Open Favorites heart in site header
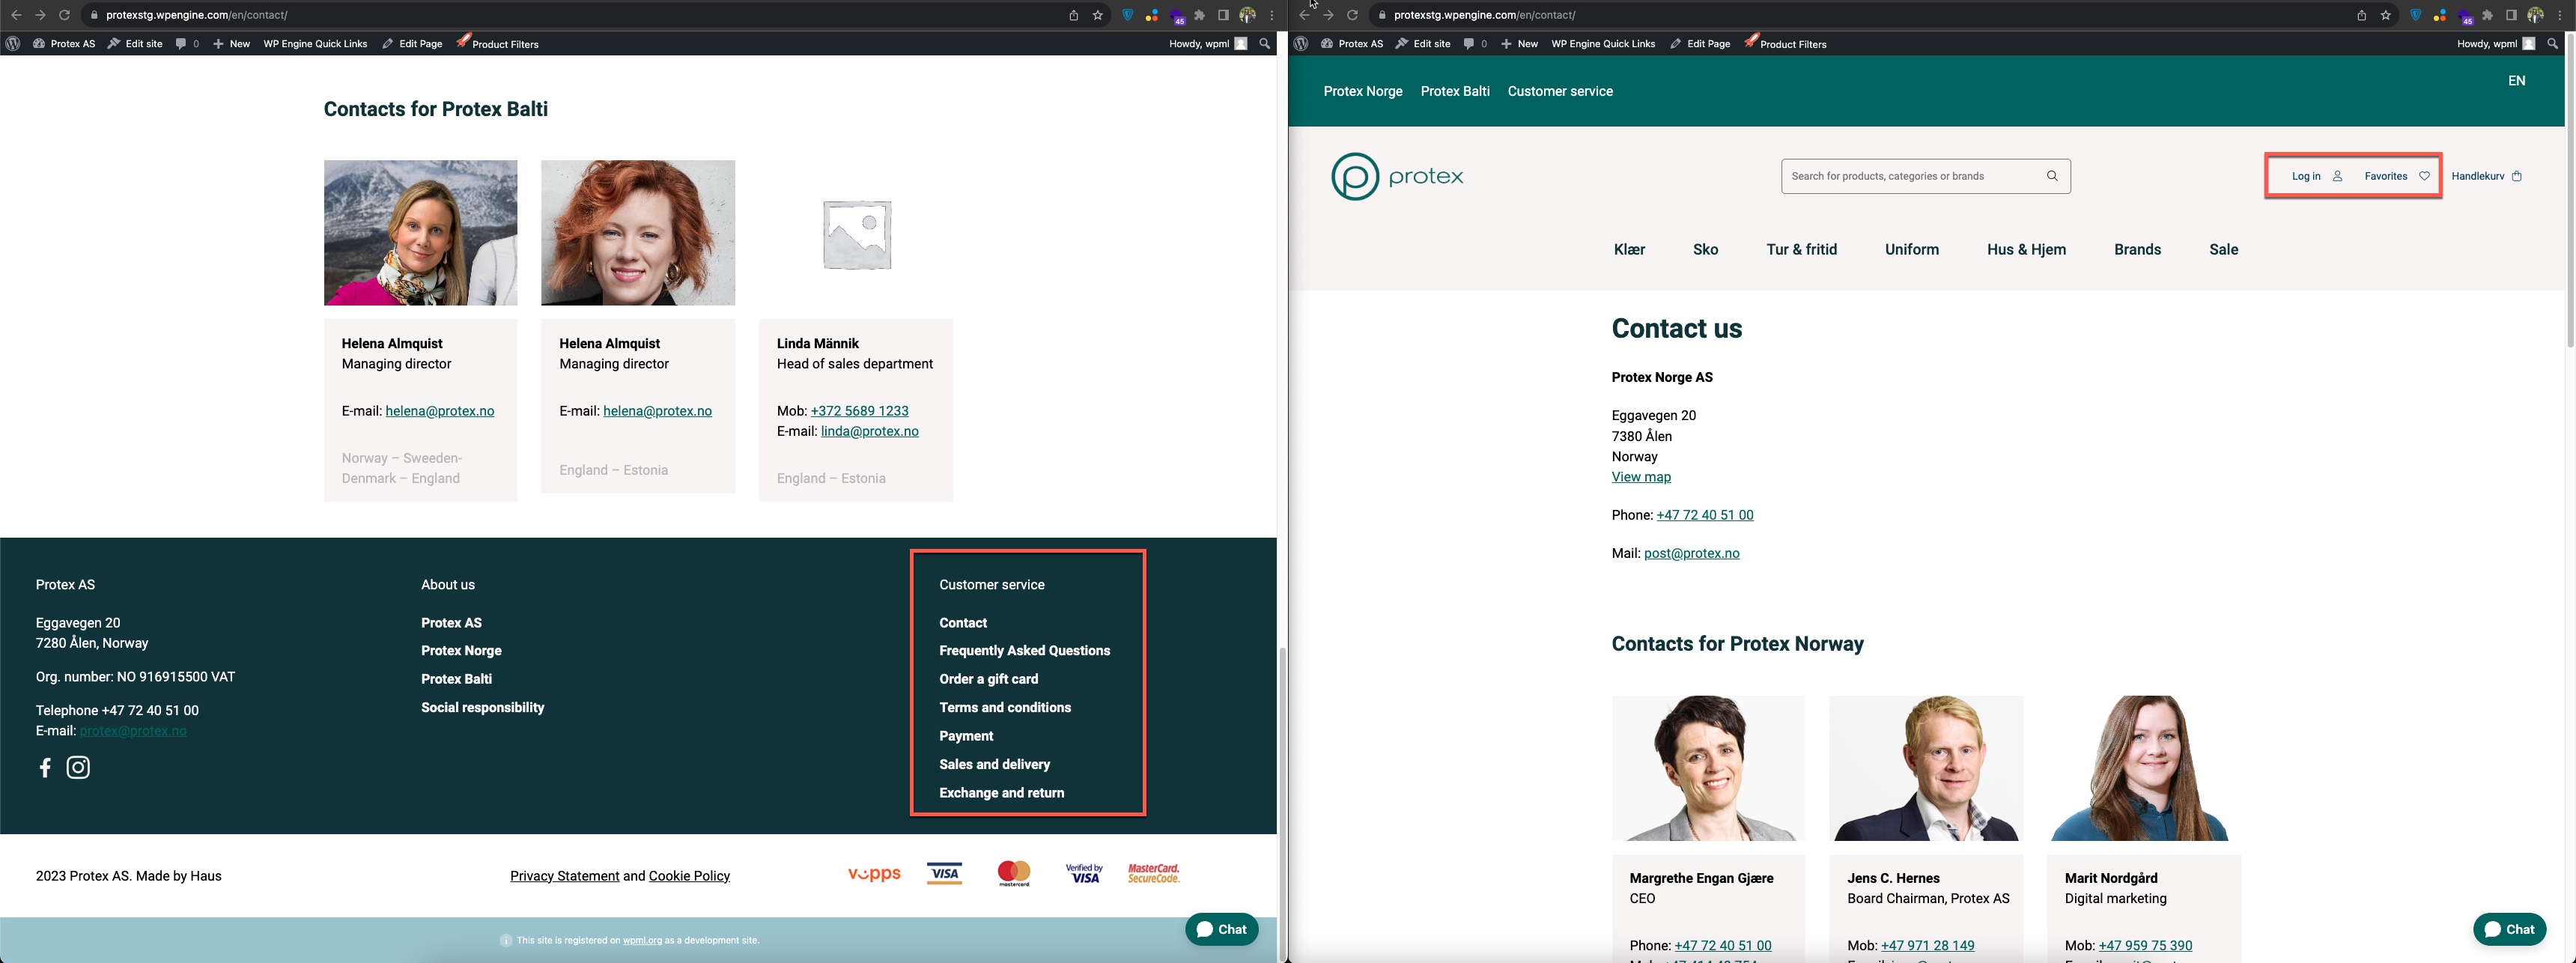The image size is (2576, 963). [2397, 176]
